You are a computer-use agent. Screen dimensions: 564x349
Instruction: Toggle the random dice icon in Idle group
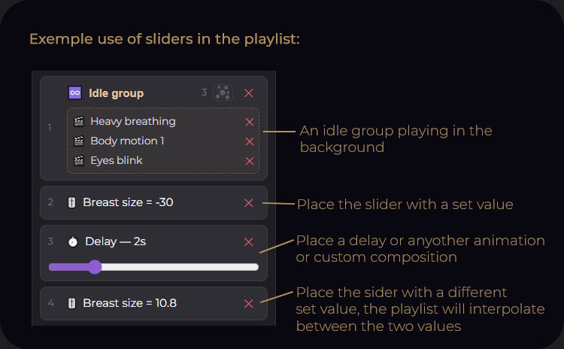[x=223, y=93]
